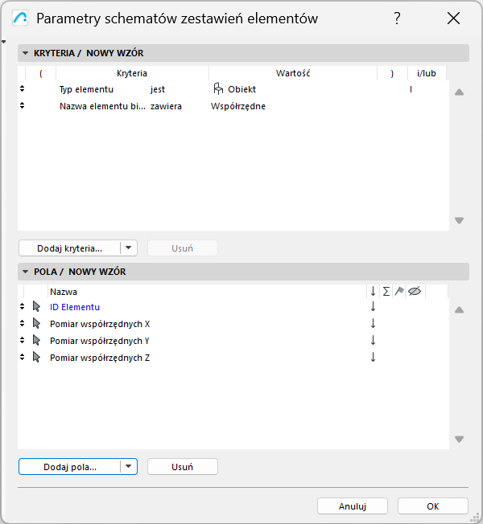Image resolution: width=483 pixels, height=524 pixels.
Task: Select the Pomiar współrzędnych Y field row
Action: (x=100, y=340)
